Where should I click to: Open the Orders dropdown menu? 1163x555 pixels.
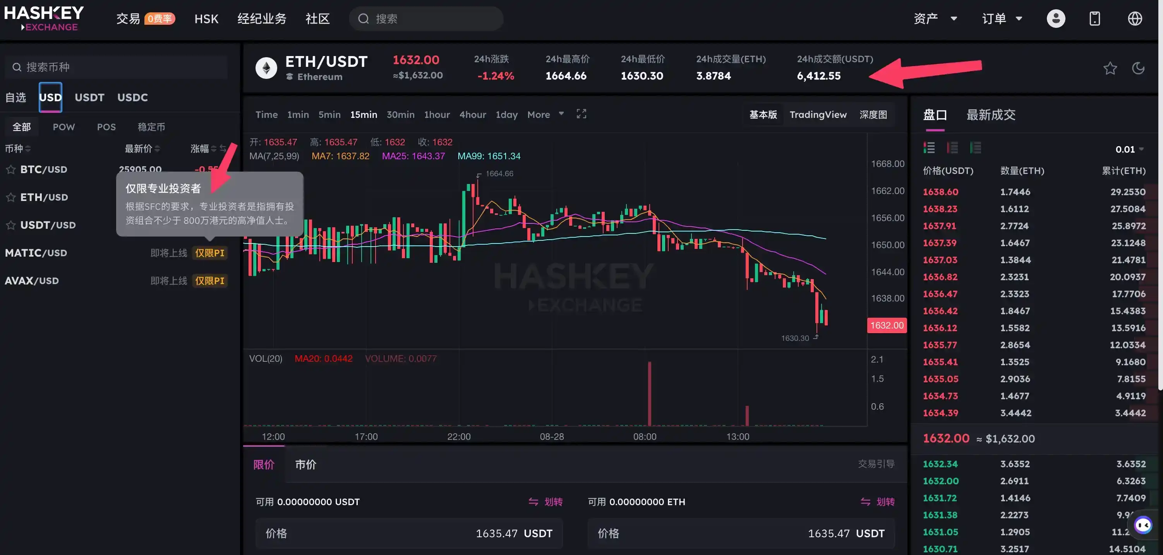(1002, 19)
